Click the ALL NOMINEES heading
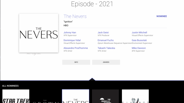The image size is (184, 103). tap(10, 86)
